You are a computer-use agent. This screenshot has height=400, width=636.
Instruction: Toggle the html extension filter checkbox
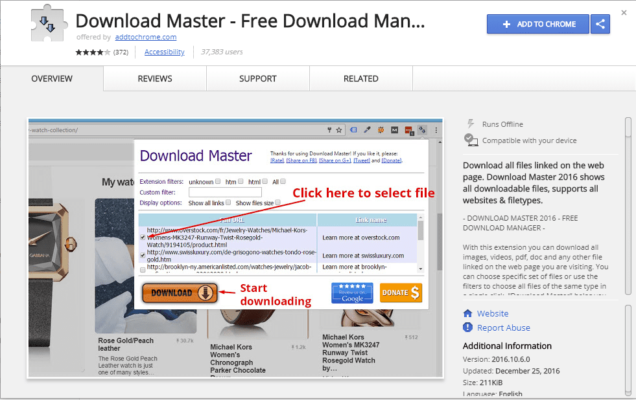(x=265, y=181)
